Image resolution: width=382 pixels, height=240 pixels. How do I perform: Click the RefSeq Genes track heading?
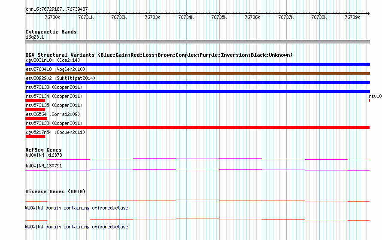pyautogui.click(x=43, y=150)
